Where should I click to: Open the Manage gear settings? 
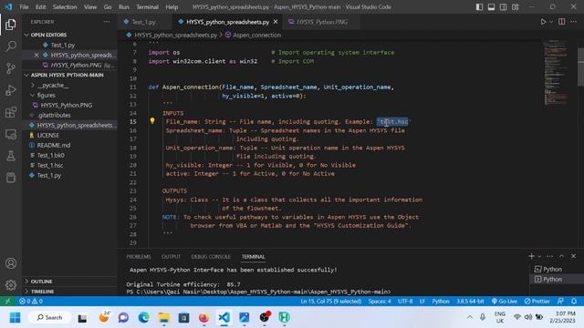tap(11, 285)
